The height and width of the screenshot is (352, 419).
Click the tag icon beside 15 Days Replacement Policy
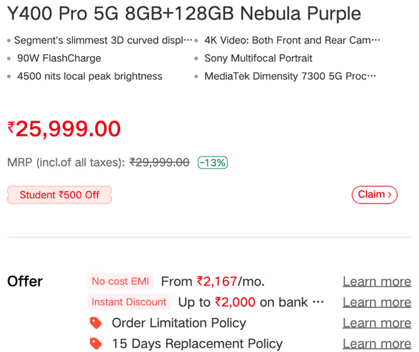pyautogui.click(x=96, y=344)
